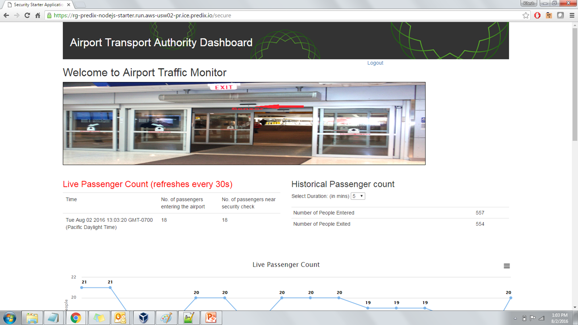578x325 pixels.
Task: Open the Select Duration dropdown
Action: tap(358, 196)
